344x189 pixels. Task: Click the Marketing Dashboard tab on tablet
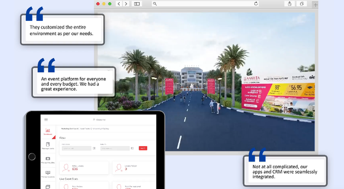(69, 129)
